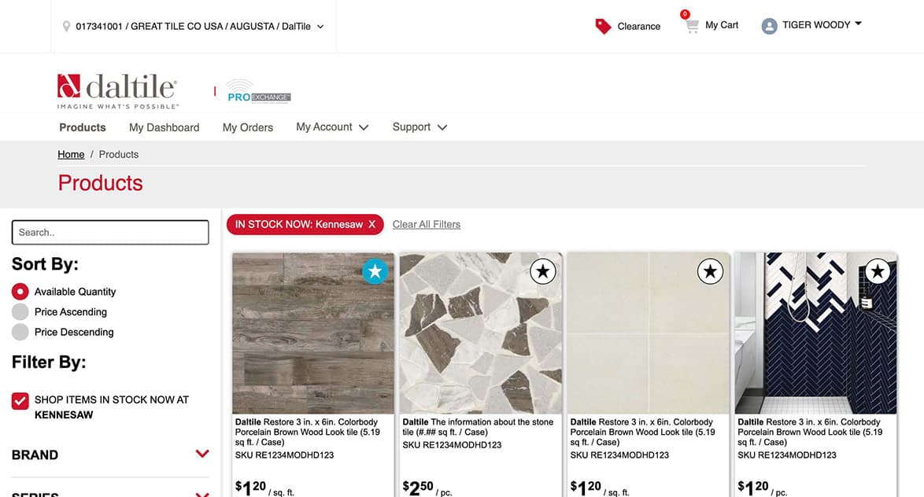Select Price Descending sort option

pyautogui.click(x=20, y=332)
